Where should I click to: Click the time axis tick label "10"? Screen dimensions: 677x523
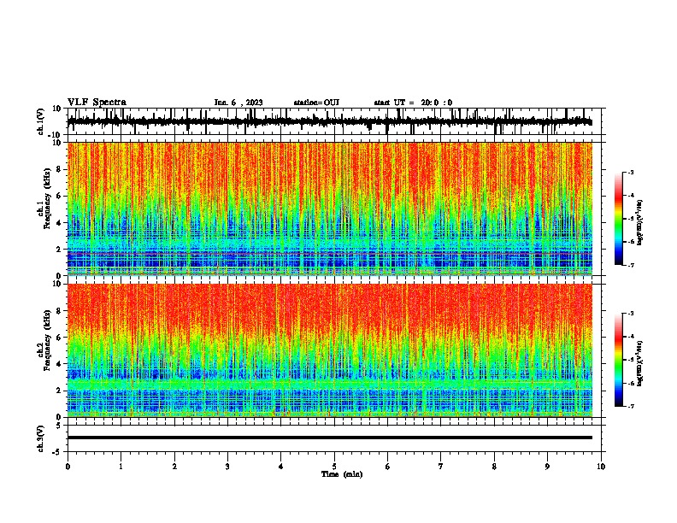click(x=601, y=467)
